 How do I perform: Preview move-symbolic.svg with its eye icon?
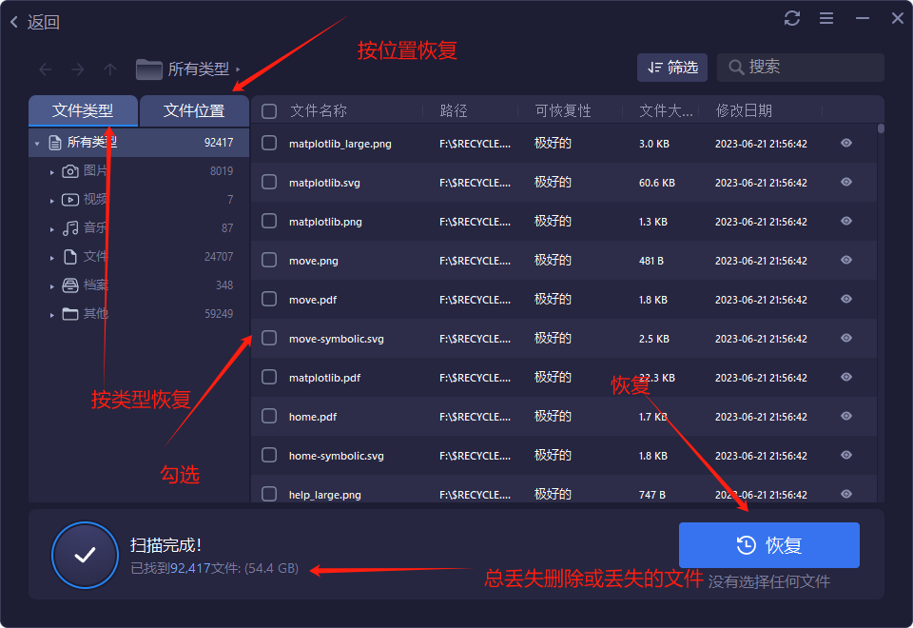click(x=845, y=338)
